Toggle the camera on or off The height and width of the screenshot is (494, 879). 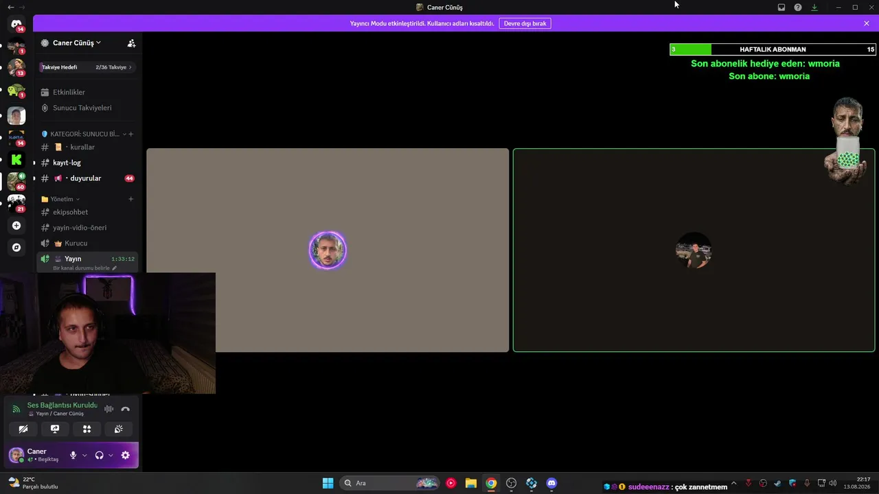click(x=23, y=429)
